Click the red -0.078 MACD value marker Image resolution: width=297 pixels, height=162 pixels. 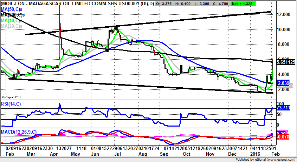282,137
